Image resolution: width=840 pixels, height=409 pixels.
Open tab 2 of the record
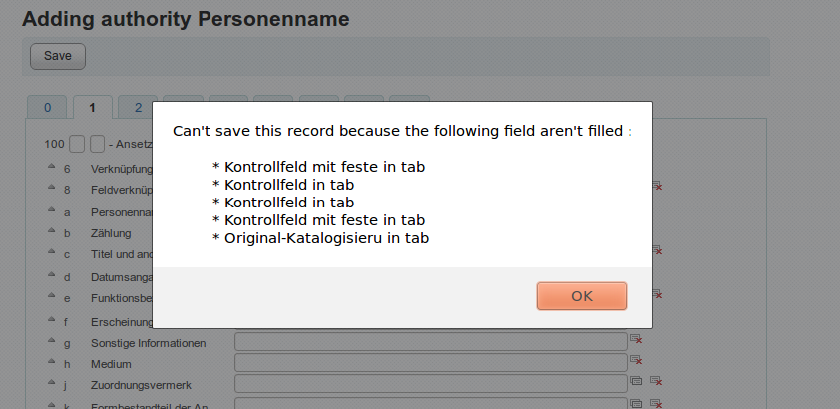(x=138, y=108)
